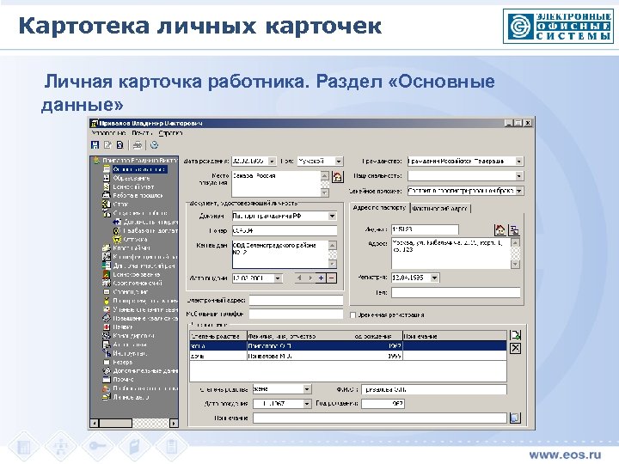Switch to Адрес по паспорту tab

click(x=379, y=208)
